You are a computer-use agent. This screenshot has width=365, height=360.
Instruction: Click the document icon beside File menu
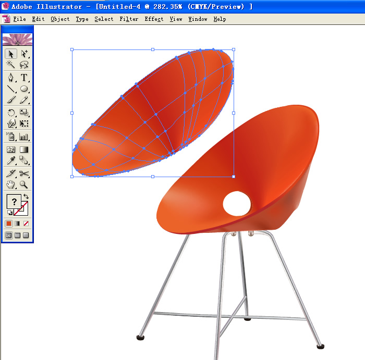[6, 19]
